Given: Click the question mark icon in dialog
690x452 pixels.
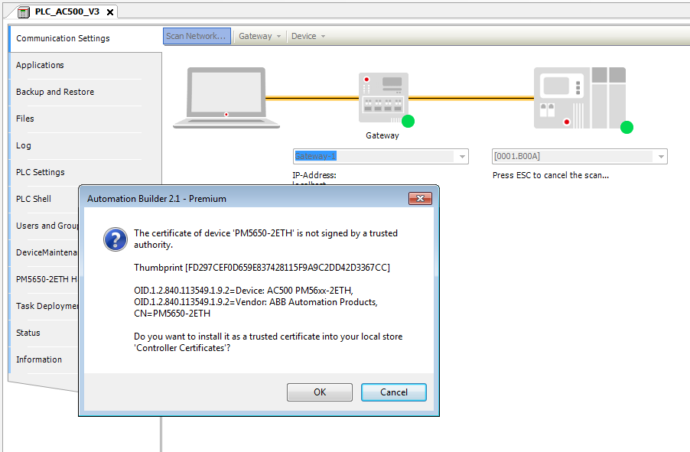Looking at the screenshot, I should pyautogui.click(x=116, y=239).
